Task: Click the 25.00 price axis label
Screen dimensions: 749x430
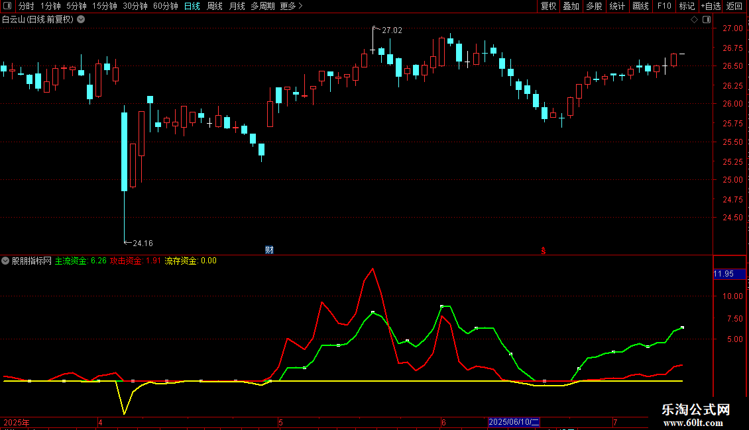Action: (732, 180)
